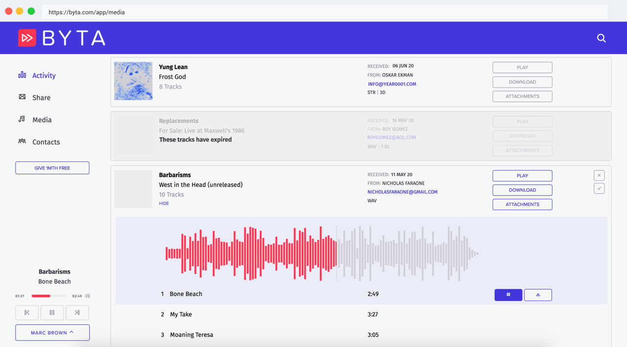Skip to the previous track

click(27, 312)
